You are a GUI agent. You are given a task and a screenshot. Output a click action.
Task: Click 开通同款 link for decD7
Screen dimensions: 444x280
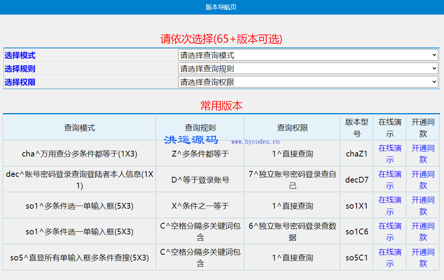[423, 180]
